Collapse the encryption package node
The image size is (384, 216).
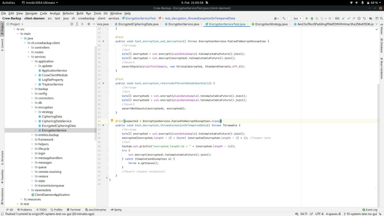(x=32, y=108)
